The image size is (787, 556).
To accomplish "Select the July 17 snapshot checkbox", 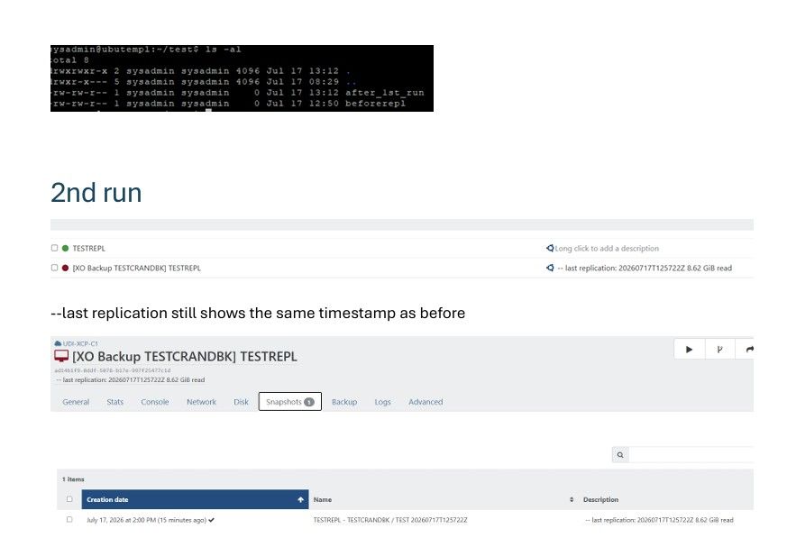I will tap(69, 520).
